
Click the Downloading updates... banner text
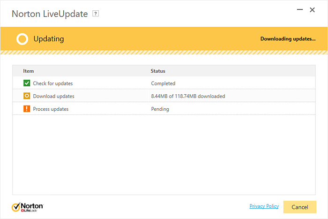click(288, 39)
